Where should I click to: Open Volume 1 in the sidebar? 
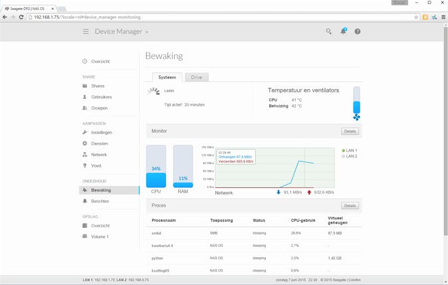[100, 237]
